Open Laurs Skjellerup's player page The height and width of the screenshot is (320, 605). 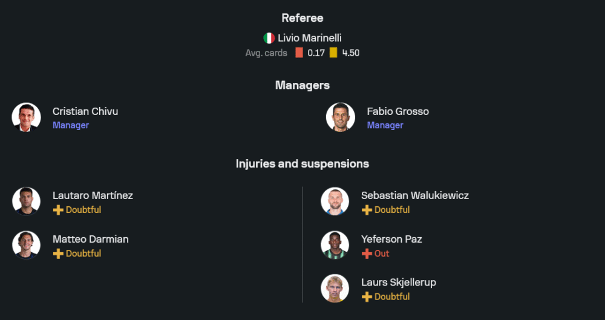(398, 282)
